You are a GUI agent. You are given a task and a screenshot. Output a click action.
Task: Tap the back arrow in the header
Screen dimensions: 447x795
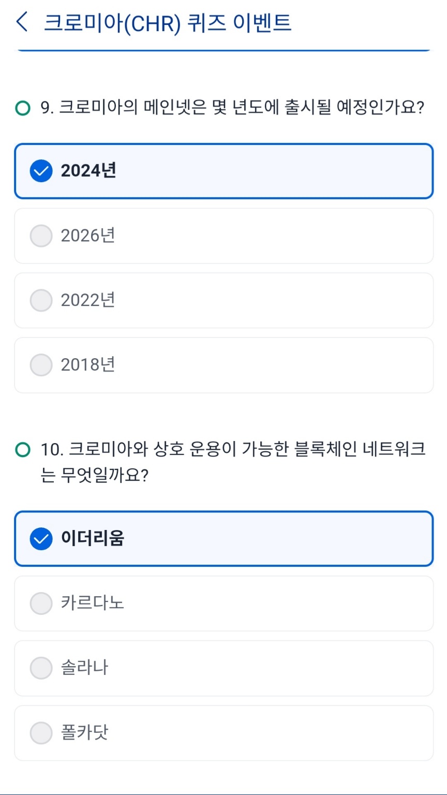[x=22, y=23]
